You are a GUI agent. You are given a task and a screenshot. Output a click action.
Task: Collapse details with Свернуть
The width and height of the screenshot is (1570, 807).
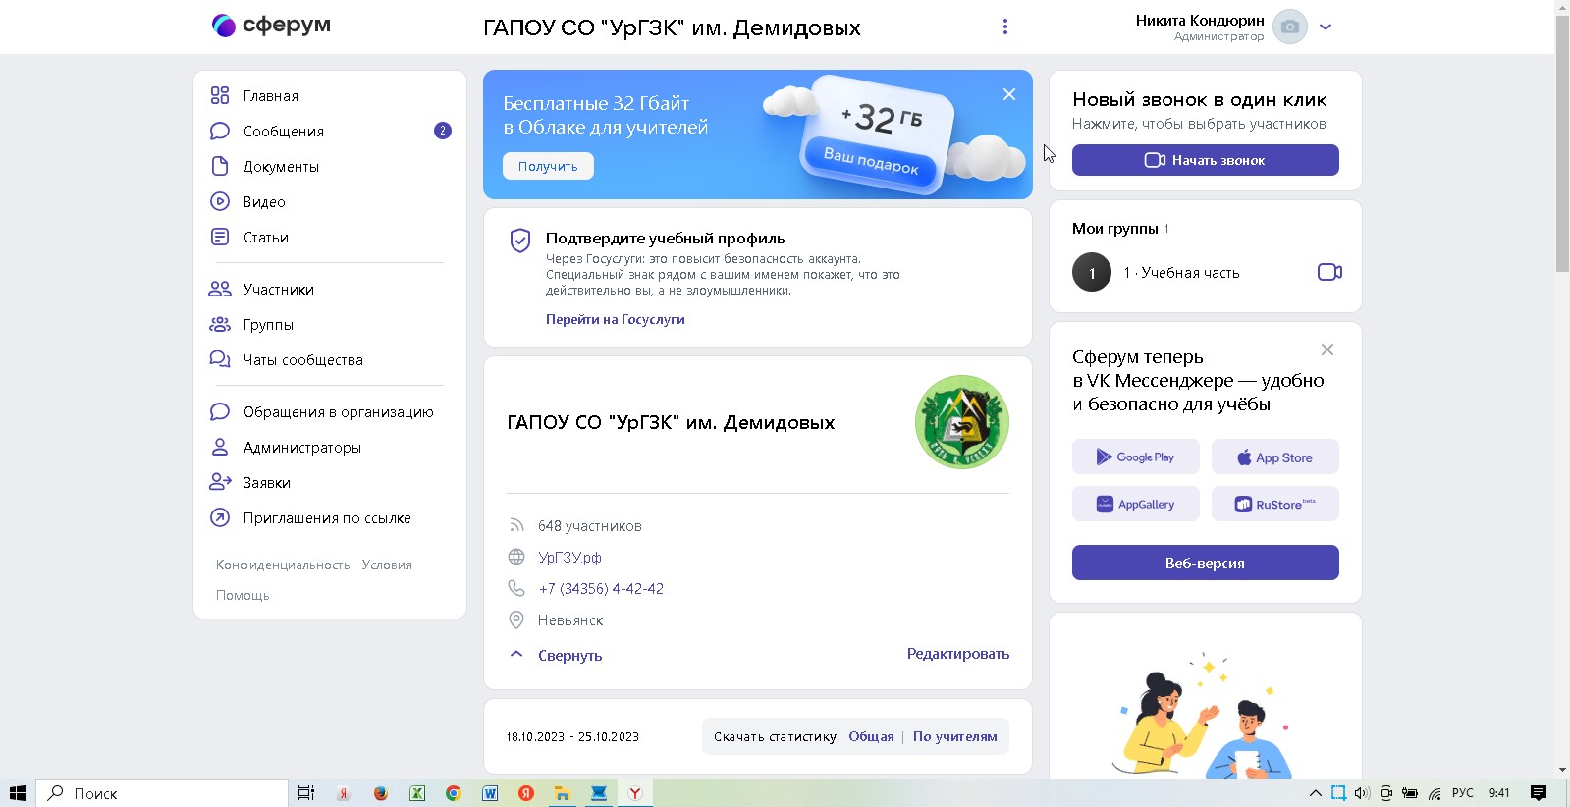tap(569, 656)
